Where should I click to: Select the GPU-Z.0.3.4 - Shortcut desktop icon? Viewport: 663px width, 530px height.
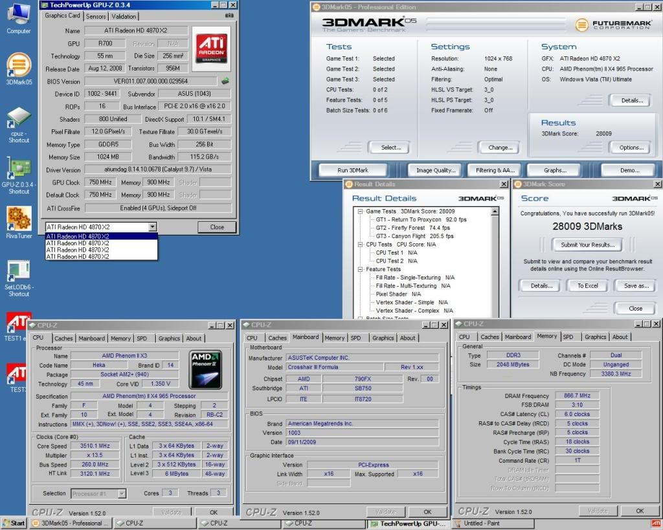tap(19, 176)
